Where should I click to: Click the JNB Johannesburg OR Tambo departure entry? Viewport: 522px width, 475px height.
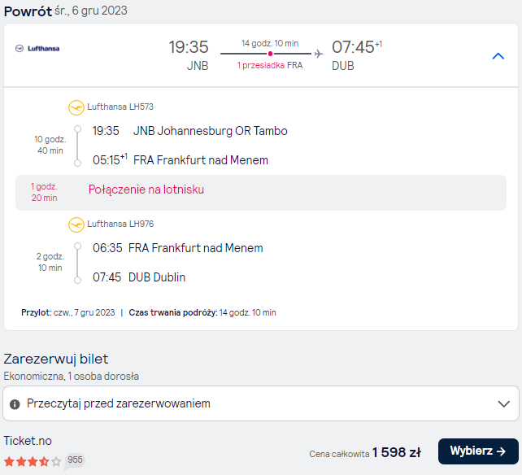(x=210, y=131)
